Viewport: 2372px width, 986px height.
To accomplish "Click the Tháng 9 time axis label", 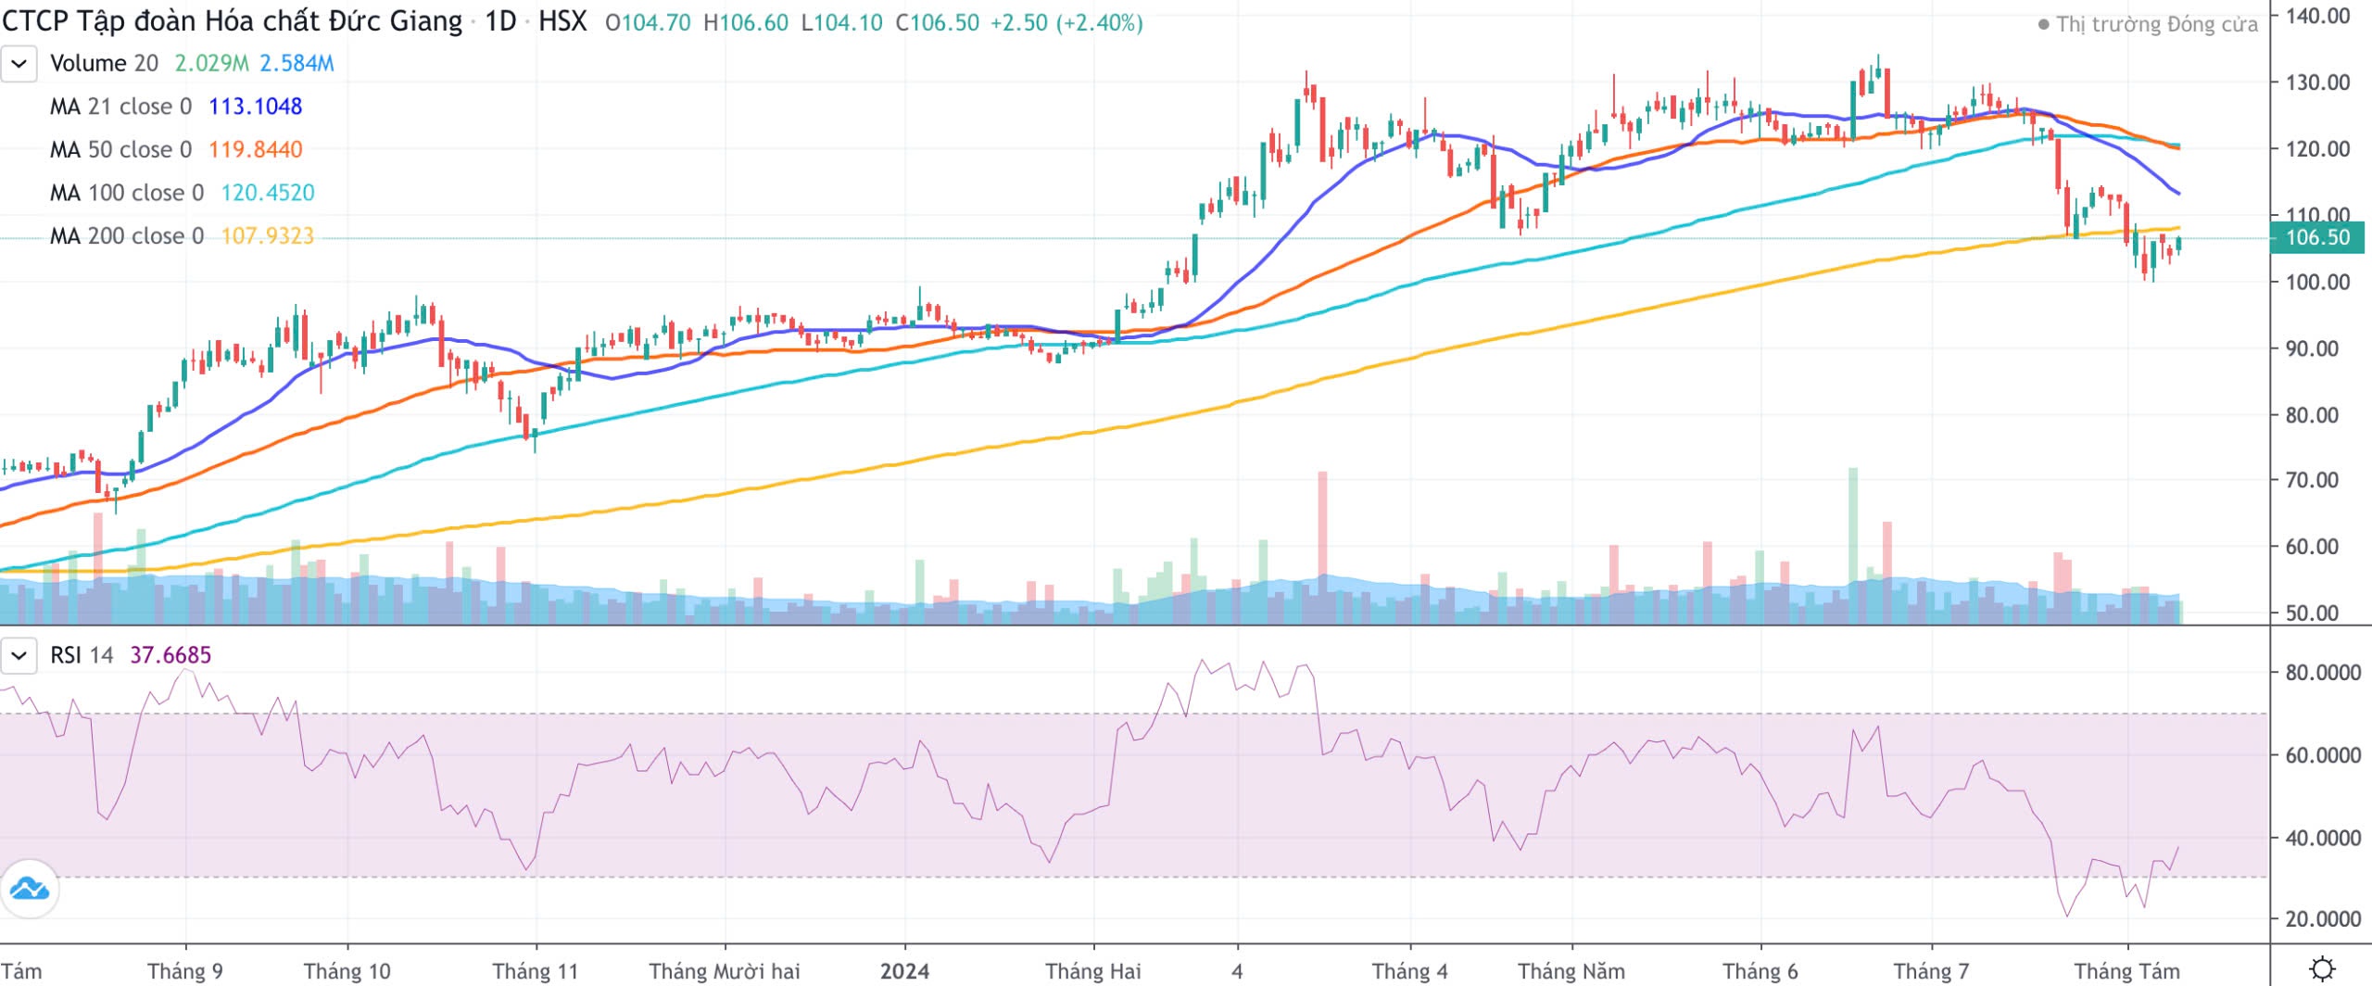I will click(185, 971).
